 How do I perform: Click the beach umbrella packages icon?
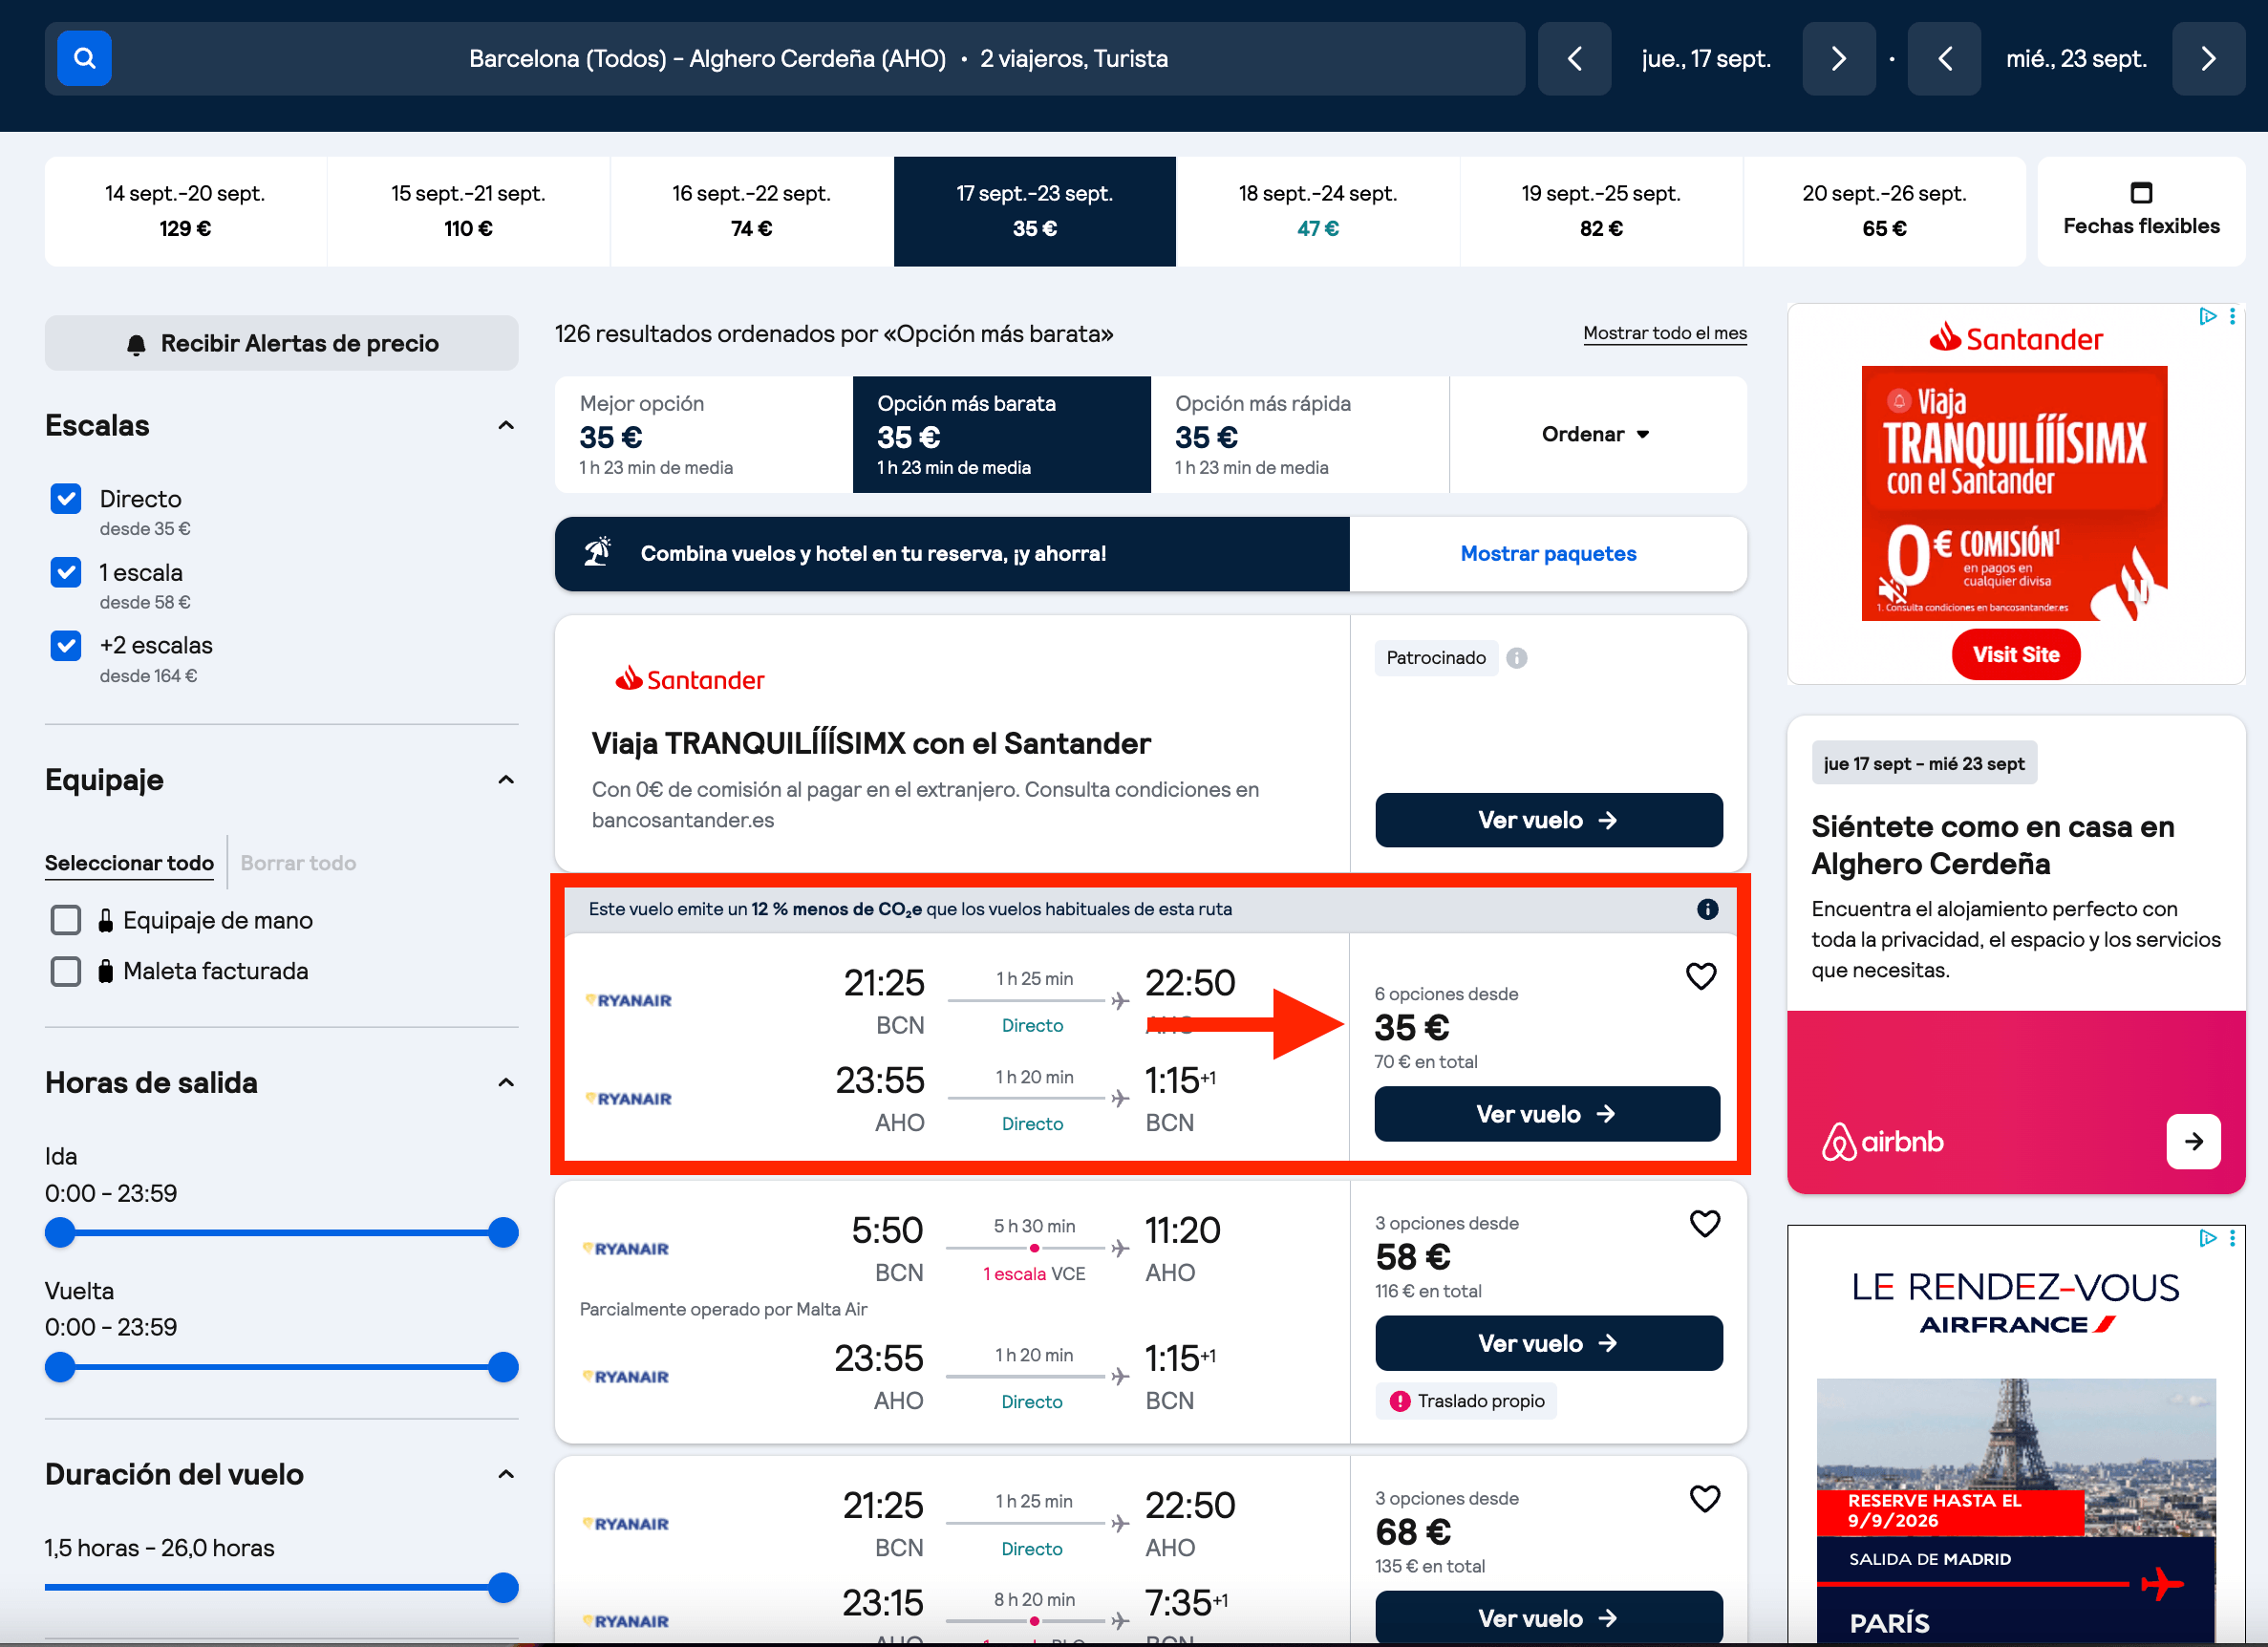pos(598,552)
